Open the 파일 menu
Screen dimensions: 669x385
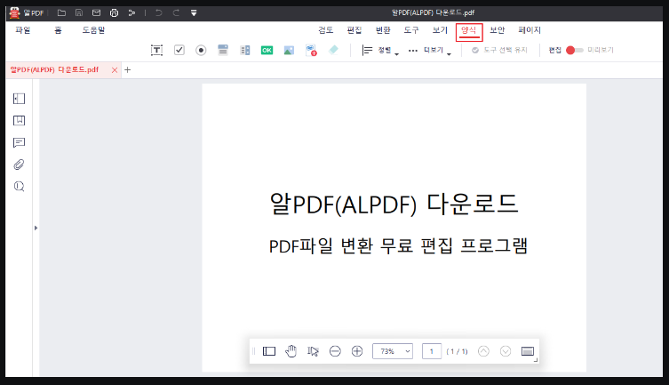[23, 30]
